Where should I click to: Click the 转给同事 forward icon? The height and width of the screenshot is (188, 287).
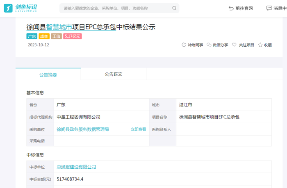point(184,45)
